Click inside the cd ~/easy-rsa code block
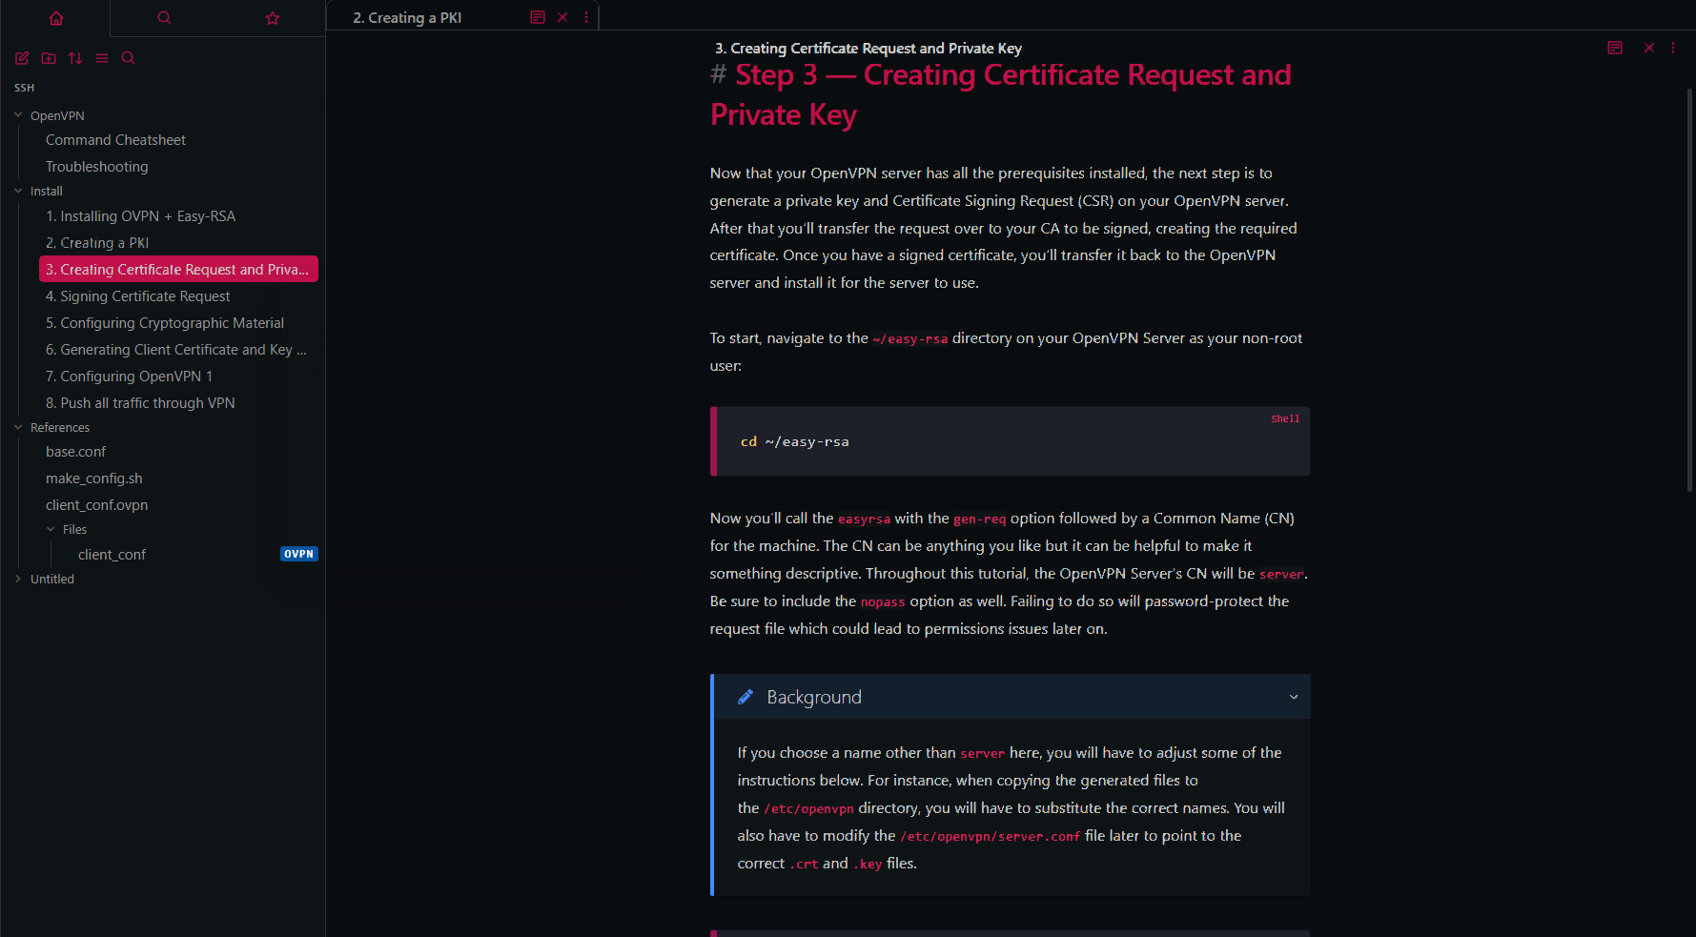 pyautogui.click(x=1011, y=441)
